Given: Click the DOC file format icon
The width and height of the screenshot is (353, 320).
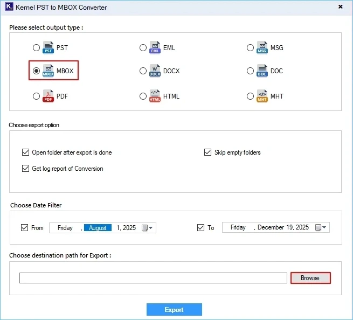Looking at the screenshot, I should [x=262, y=71].
